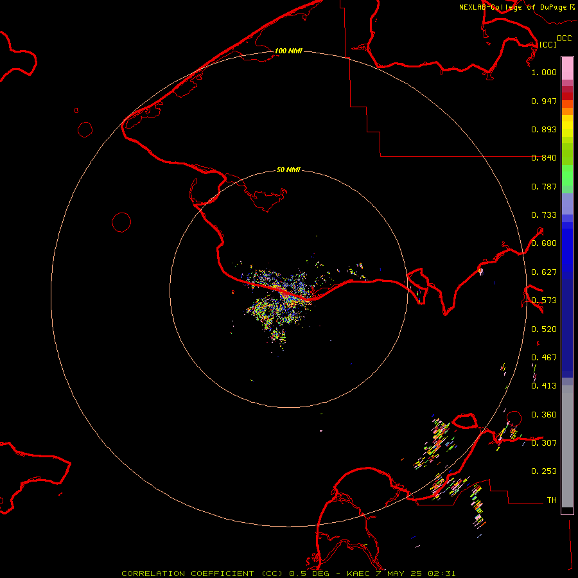Select the 0.680 scale value
This screenshot has height=578, width=578.
coord(544,243)
